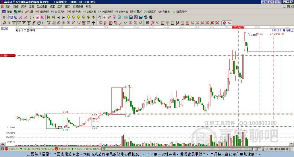
Task: Click the 2023-06-27 date marker
Action: [238, 27]
